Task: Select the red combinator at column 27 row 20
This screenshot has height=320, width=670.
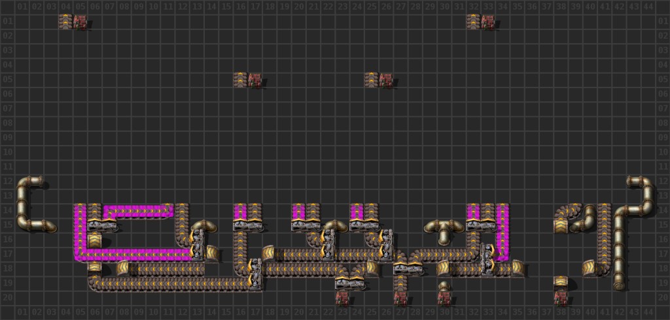Action: pos(400,298)
